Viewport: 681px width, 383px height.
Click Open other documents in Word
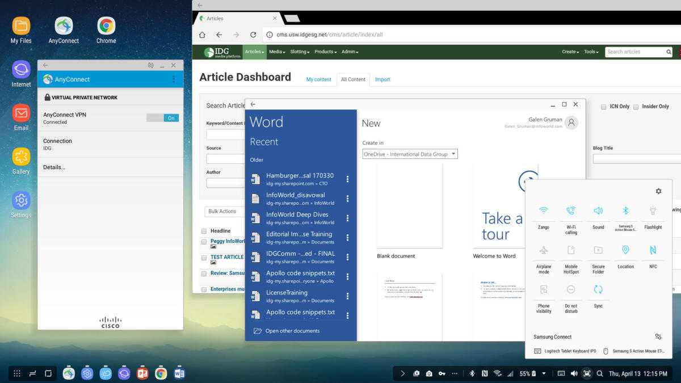click(287, 331)
